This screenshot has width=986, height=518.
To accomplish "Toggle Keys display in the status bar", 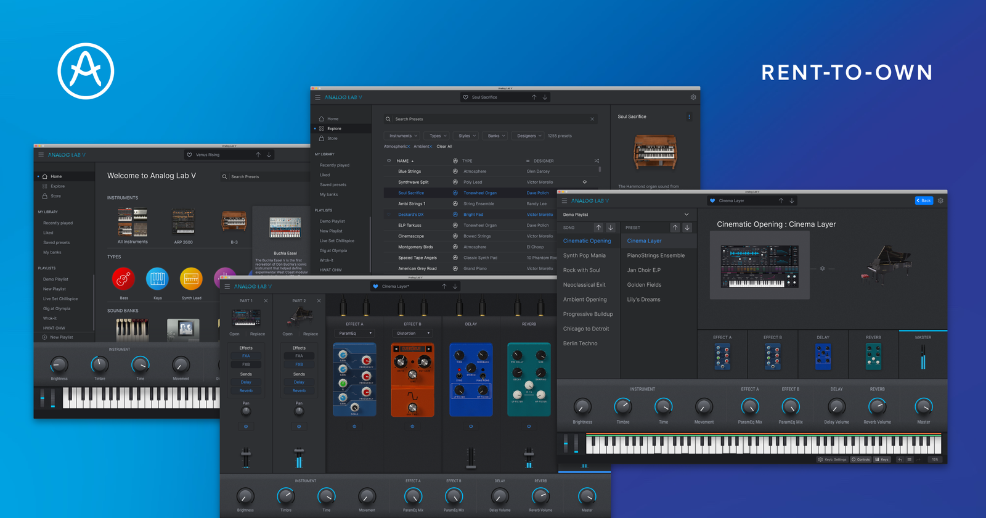I will click(882, 459).
